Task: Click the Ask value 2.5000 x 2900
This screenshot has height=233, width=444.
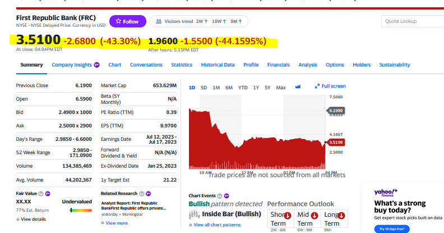Action: 75,126
